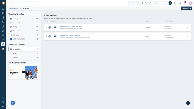Open 'Whenever deal is added, send email' workflow
The width and height of the screenshot is (194, 109).
pos(70,35)
